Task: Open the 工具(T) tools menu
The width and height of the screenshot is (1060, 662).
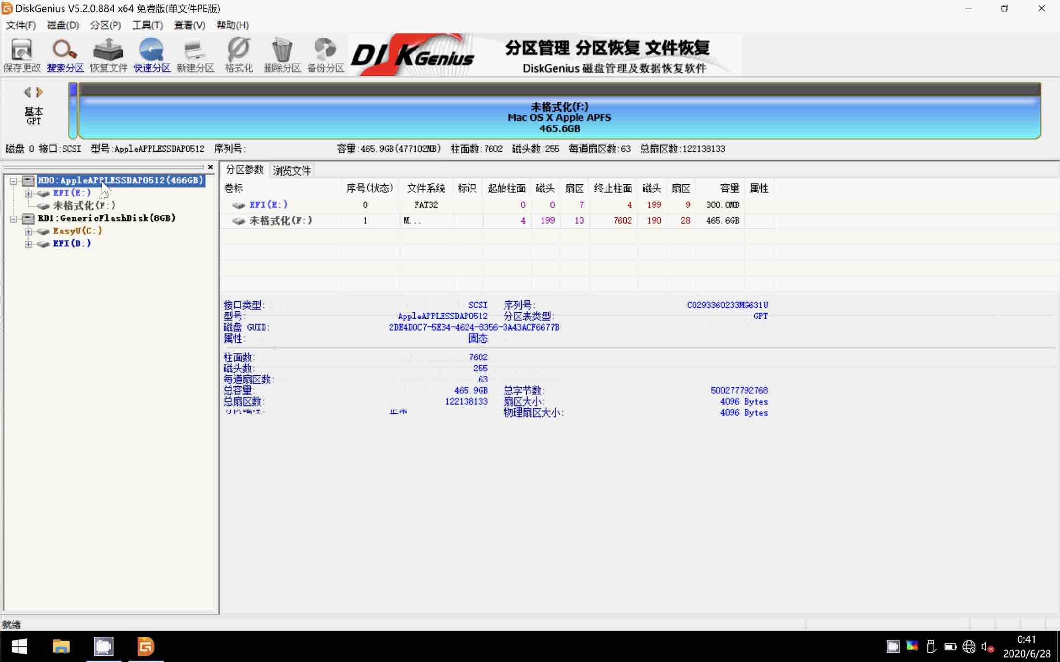Action: pos(147,25)
